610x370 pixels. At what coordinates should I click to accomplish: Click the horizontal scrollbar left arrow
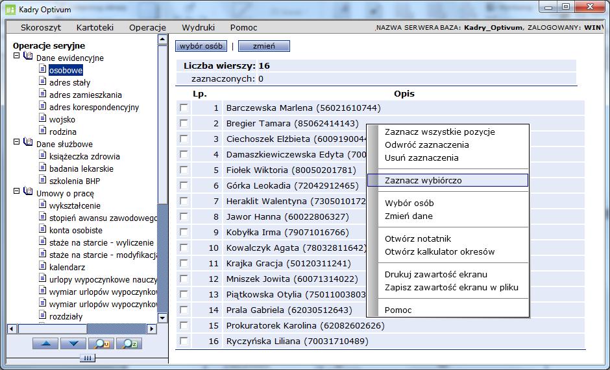coord(12,329)
